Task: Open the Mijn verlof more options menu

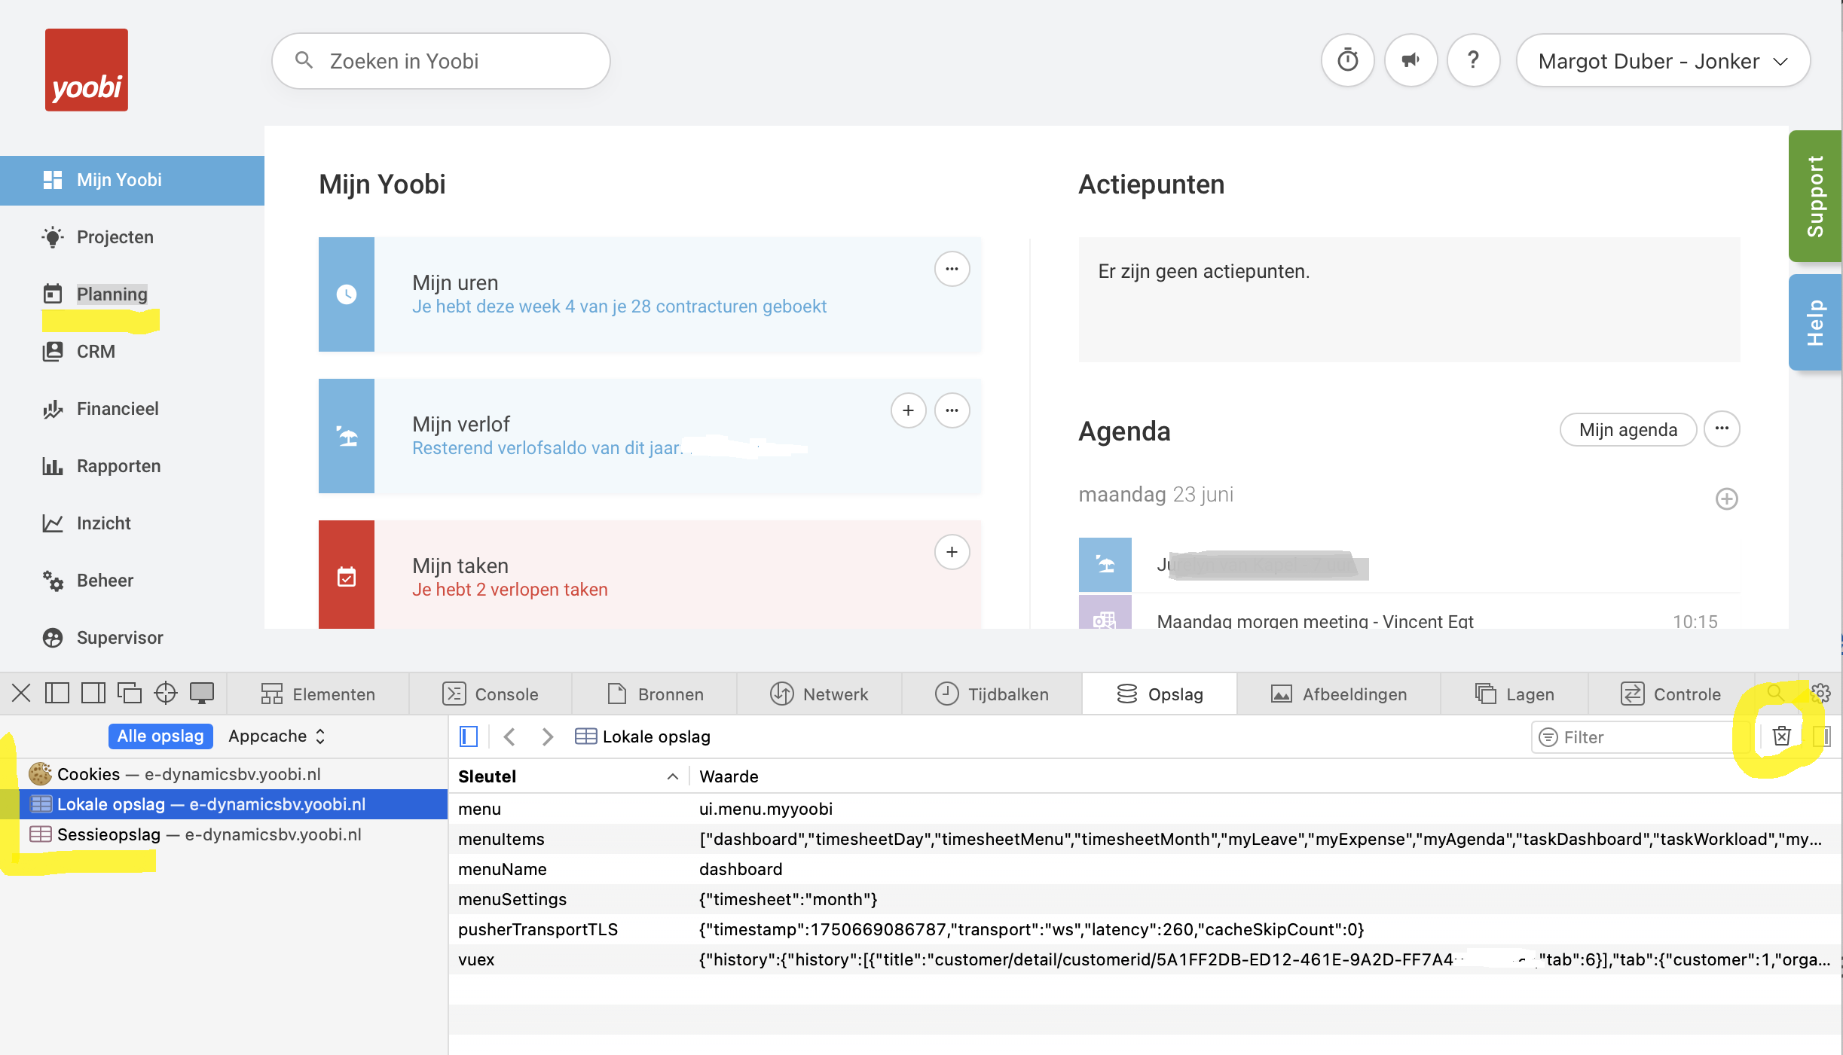Action: click(x=952, y=410)
